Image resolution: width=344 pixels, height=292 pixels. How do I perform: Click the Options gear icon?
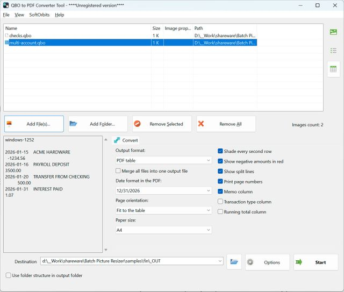coord(250,262)
